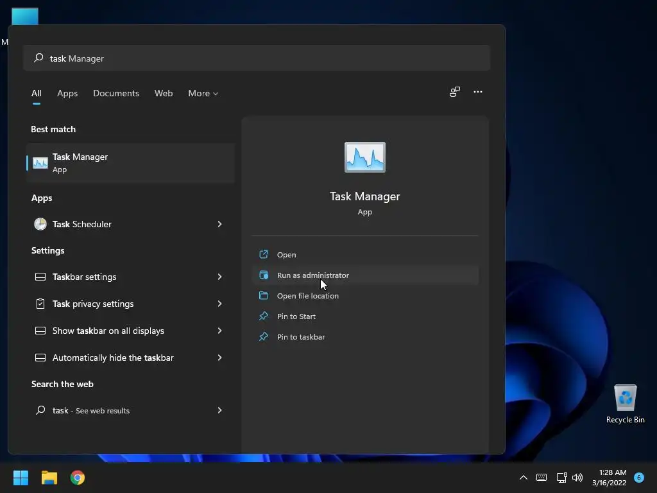Expand the task web results chevron
657x493 pixels.
coord(219,410)
